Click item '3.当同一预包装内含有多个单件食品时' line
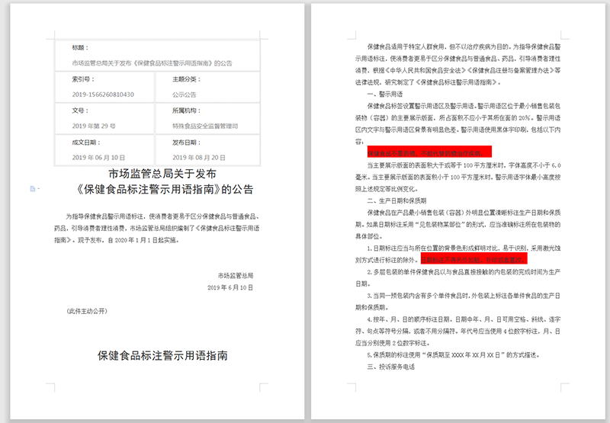This screenshot has width=610, height=423. point(464,296)
